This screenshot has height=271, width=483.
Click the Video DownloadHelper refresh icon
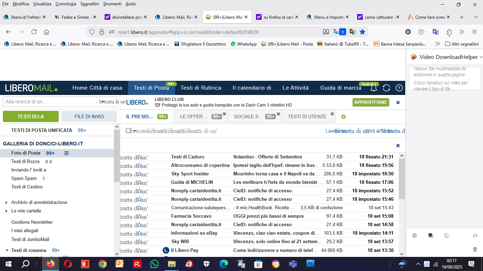pyautogui.click(x=475, y=235)
